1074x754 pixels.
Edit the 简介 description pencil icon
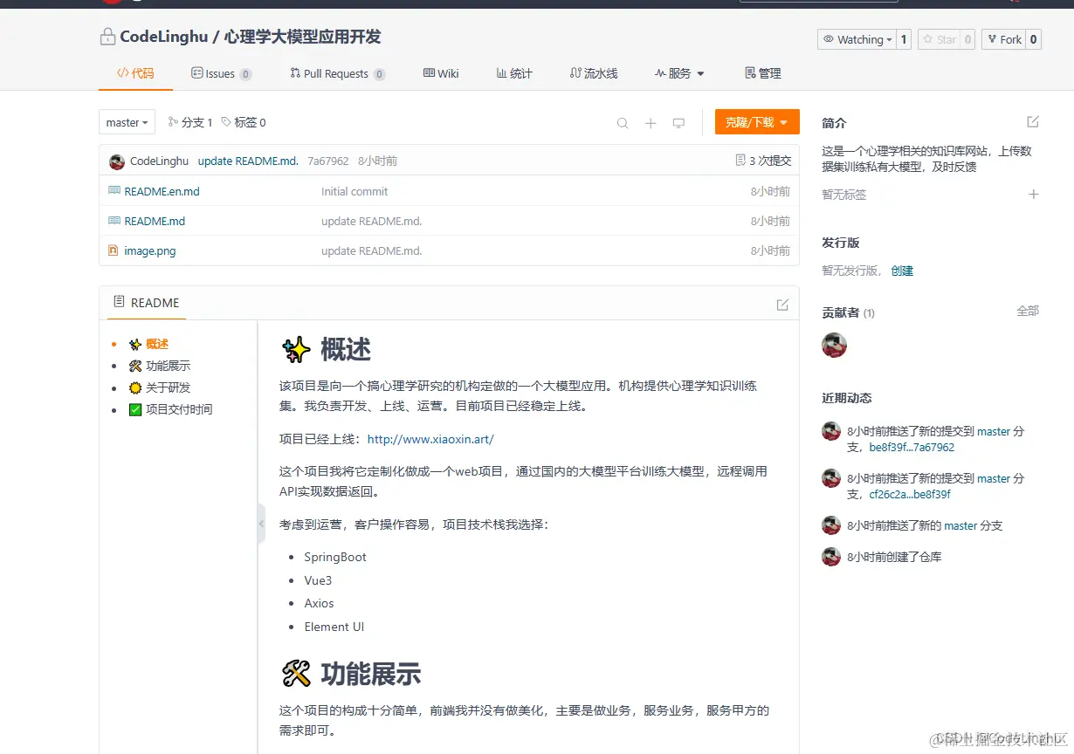(x=1033, y=122)
